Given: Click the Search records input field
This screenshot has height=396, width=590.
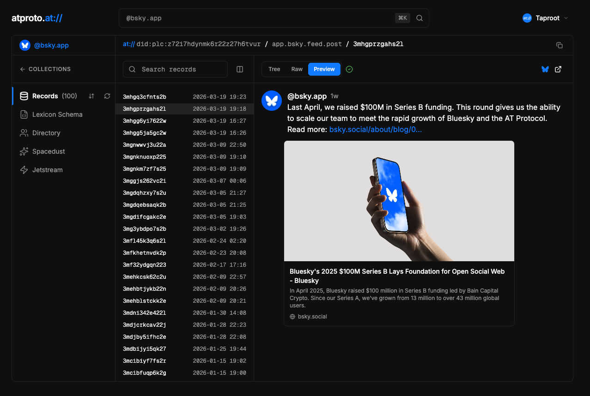Looking at the screenshot, I should (x=180, y=69).
